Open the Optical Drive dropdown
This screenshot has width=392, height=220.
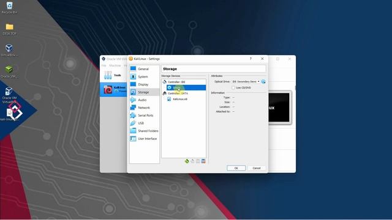click(246, 81)
